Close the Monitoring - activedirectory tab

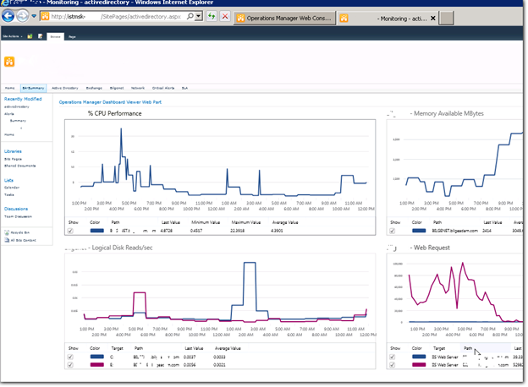(x=433, y=18)
